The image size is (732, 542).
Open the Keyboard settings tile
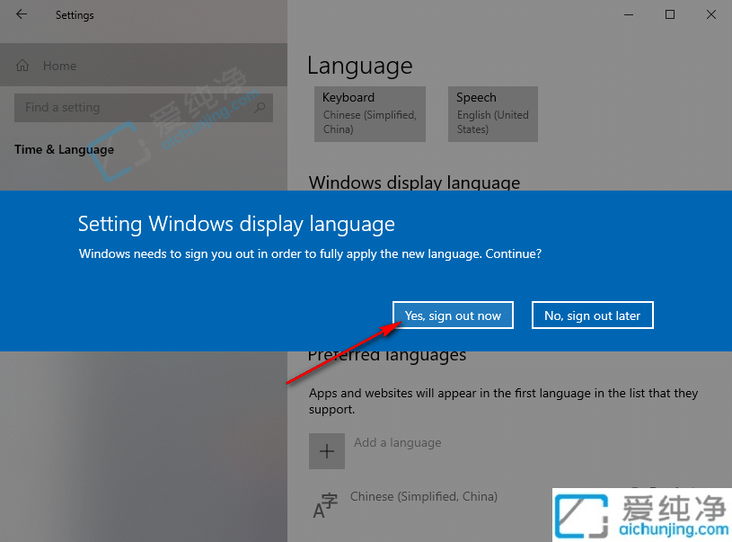tap(370, 113)
